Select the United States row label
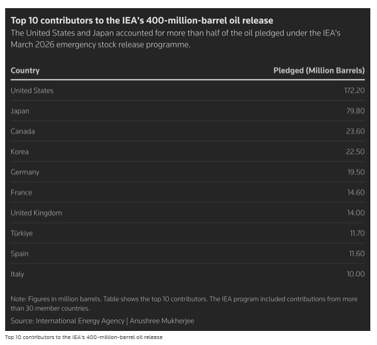This screenshot has height=345, width=377. (32, 90)
